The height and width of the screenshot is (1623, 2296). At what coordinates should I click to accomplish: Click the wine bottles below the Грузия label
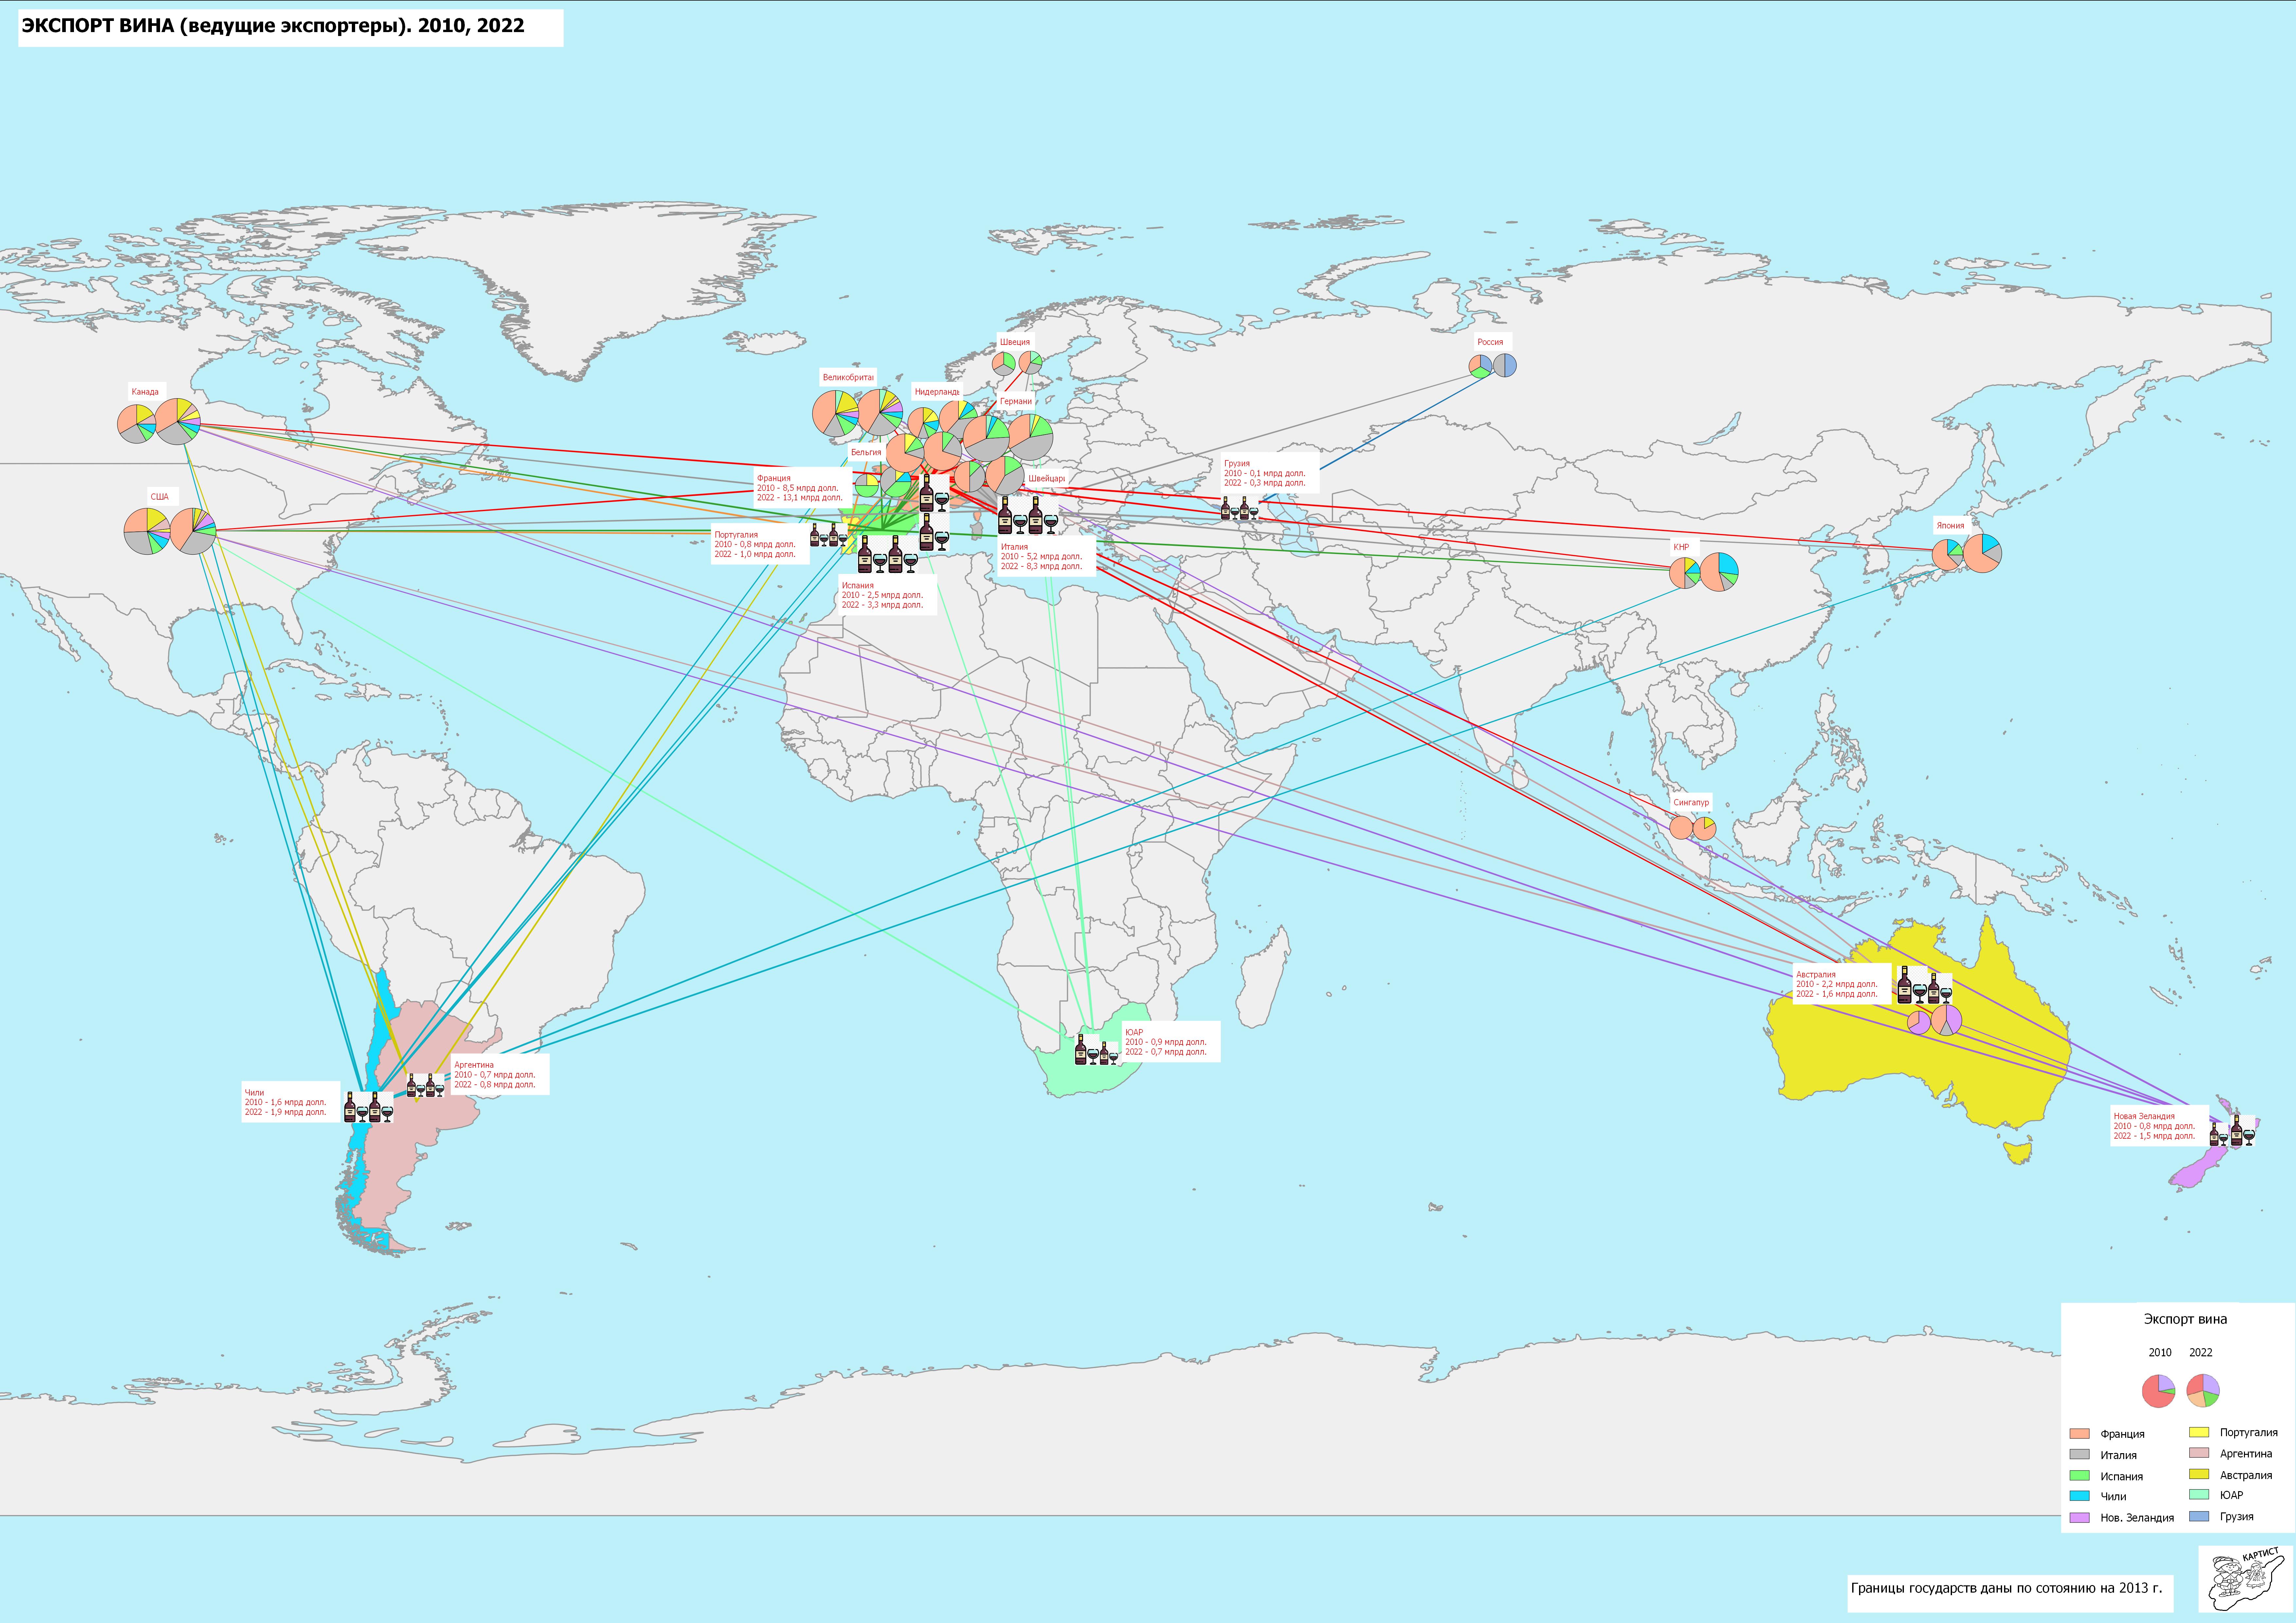1240,508
